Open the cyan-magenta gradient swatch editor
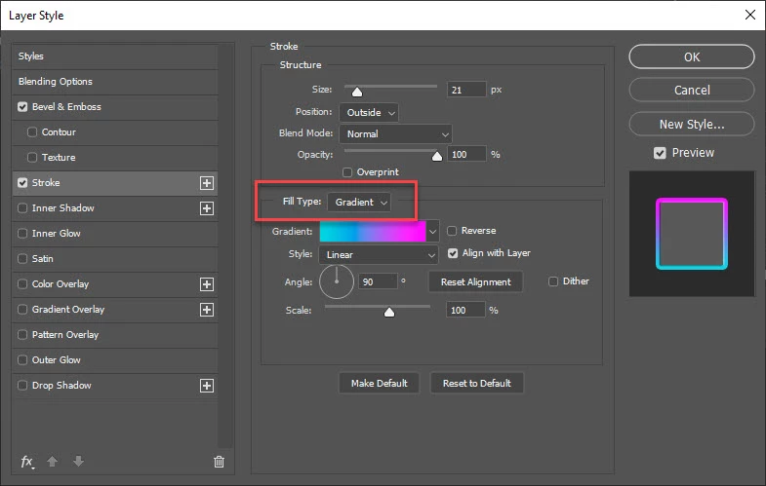This screenshot has height=486, width=766. click(373, 232)
